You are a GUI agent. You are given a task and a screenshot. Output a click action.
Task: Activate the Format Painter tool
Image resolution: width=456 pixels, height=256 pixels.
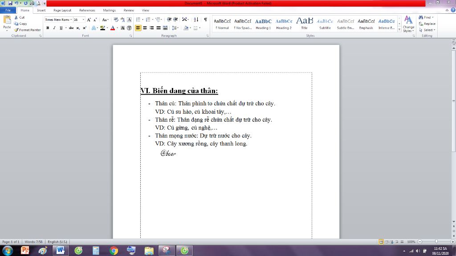[x=27, y=30]
